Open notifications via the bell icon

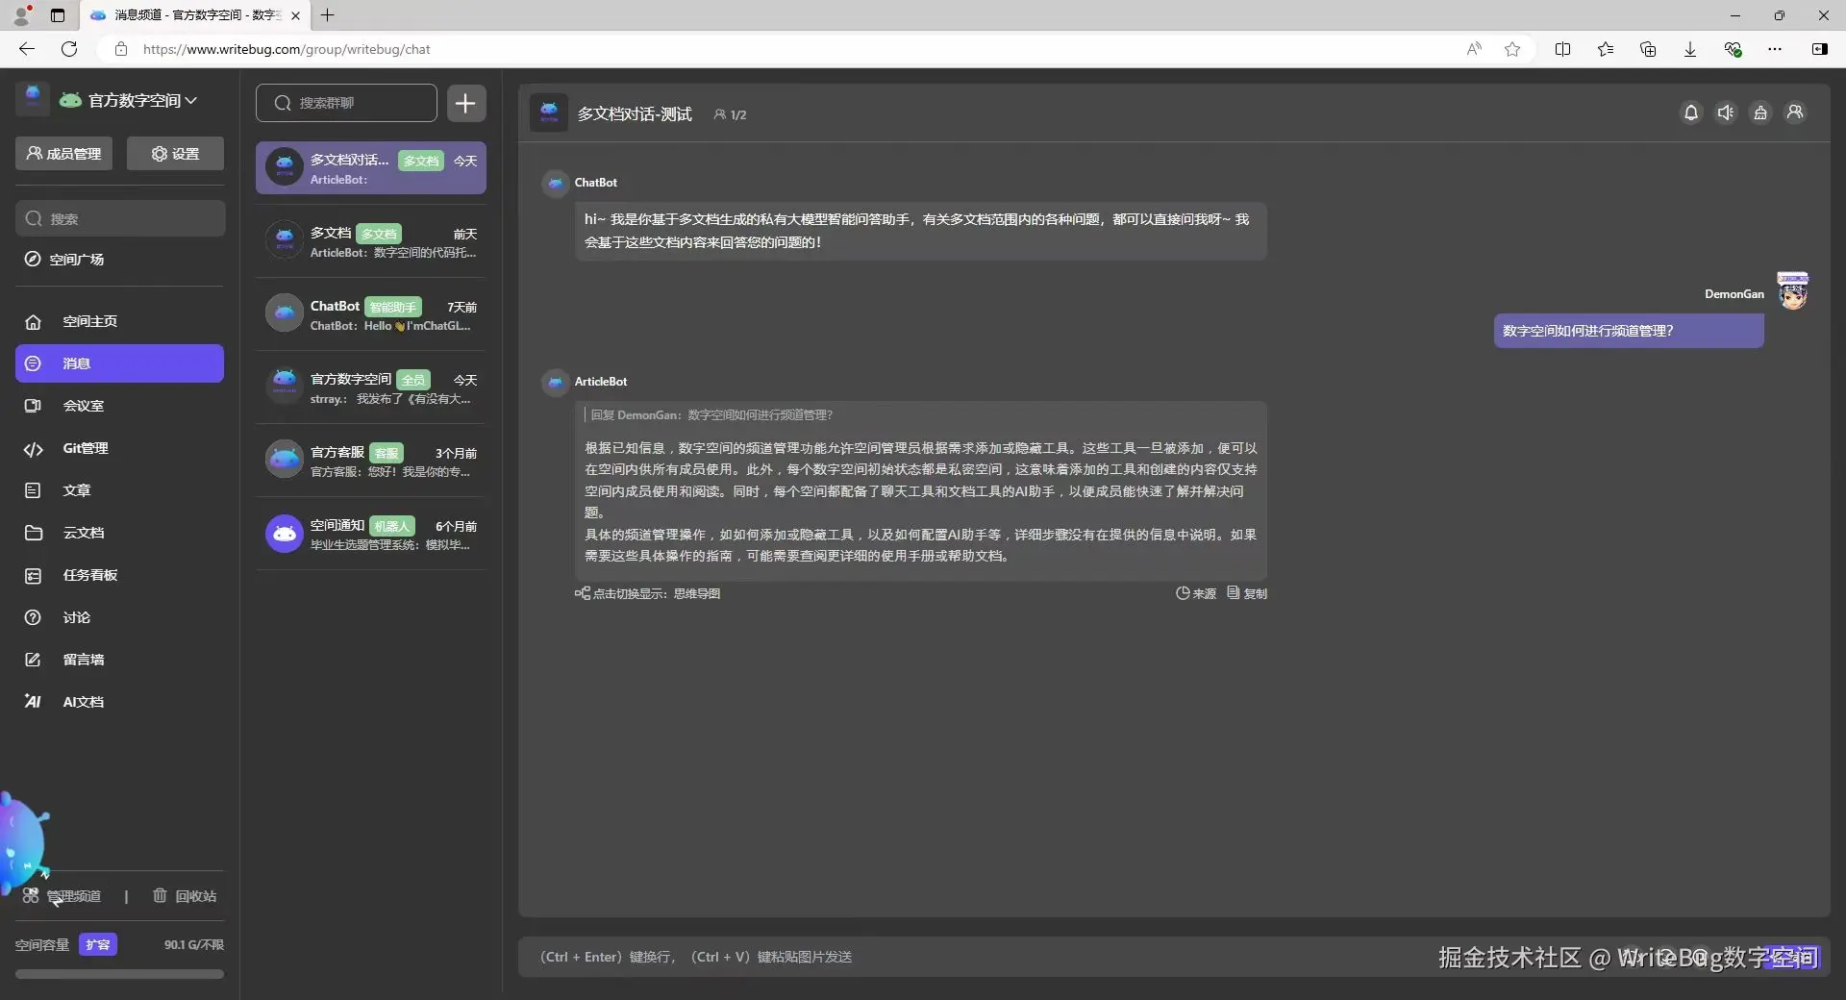coord(1691,112)
